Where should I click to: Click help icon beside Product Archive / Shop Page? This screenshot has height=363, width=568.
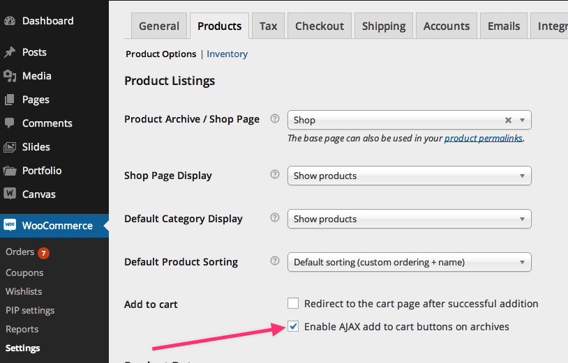pos(275,118)
